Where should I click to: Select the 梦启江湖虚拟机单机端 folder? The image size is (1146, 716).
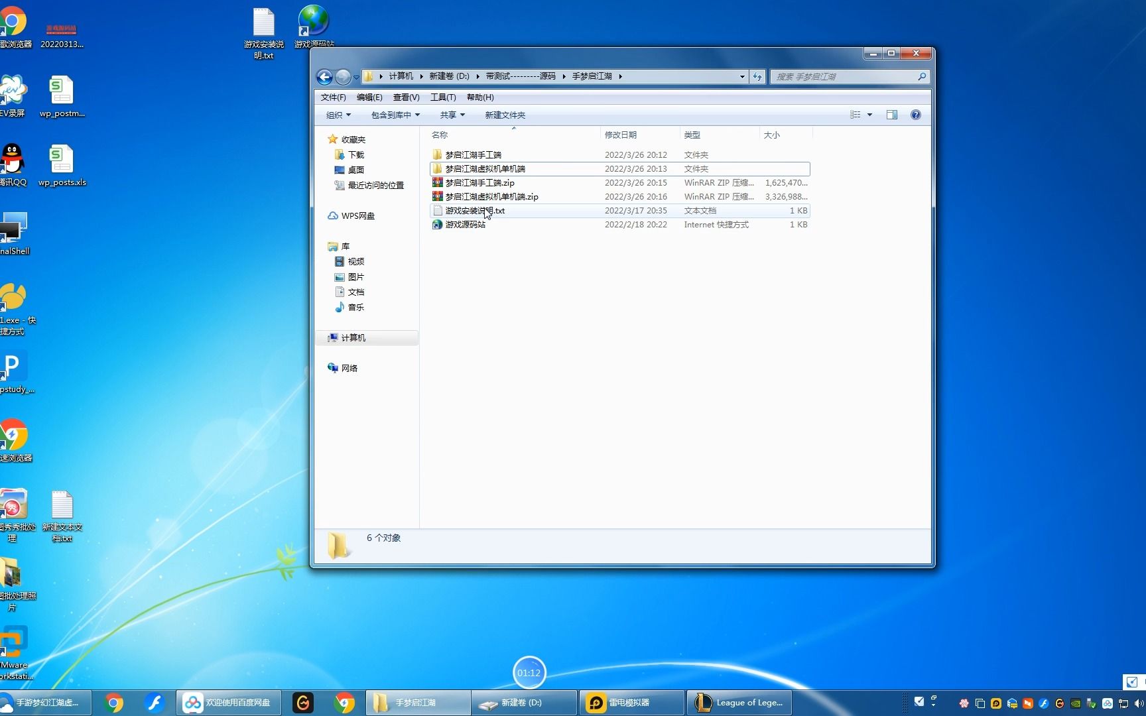tap(619, 169)
